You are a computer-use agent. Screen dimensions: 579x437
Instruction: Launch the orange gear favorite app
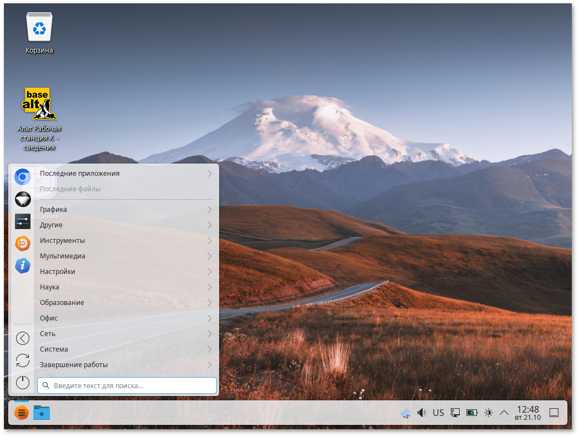click(x=23, y=243)
